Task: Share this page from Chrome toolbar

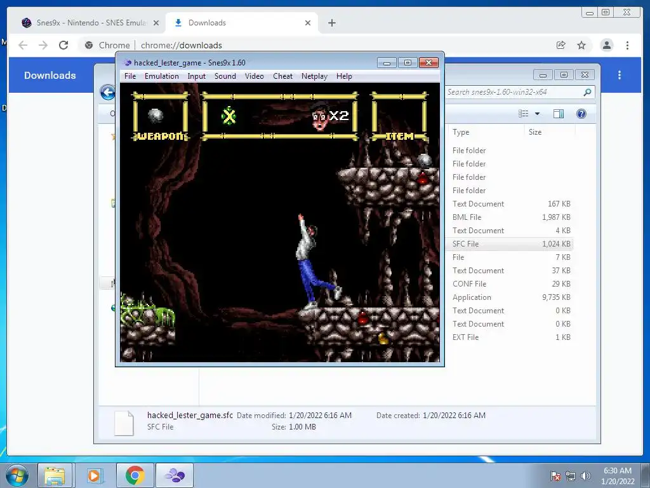Action: click(x=561, y=45)
